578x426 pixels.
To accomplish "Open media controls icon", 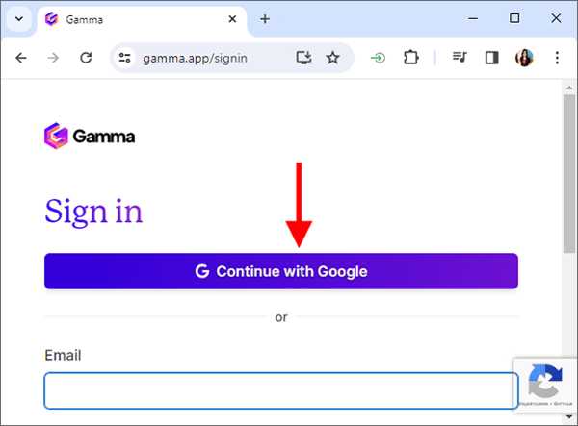I will tap(460, 58).
